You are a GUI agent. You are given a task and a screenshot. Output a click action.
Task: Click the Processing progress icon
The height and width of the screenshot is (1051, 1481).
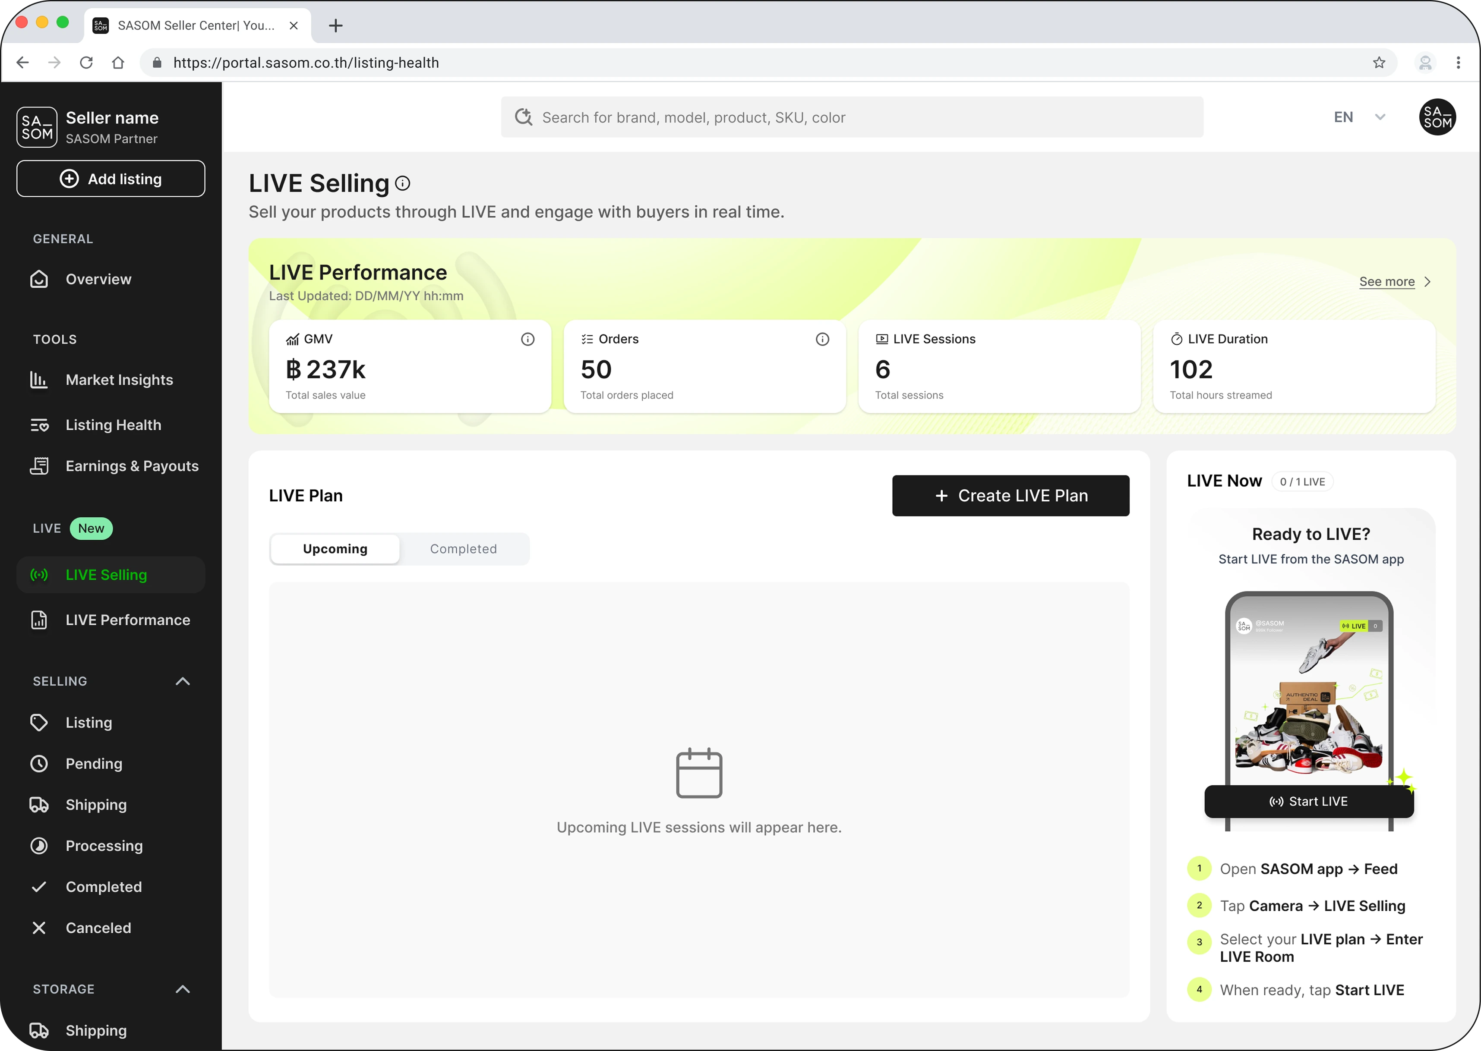coord(39,846)
